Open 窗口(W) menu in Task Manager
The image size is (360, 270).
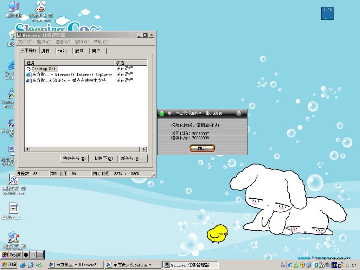[x=82, y=42]
